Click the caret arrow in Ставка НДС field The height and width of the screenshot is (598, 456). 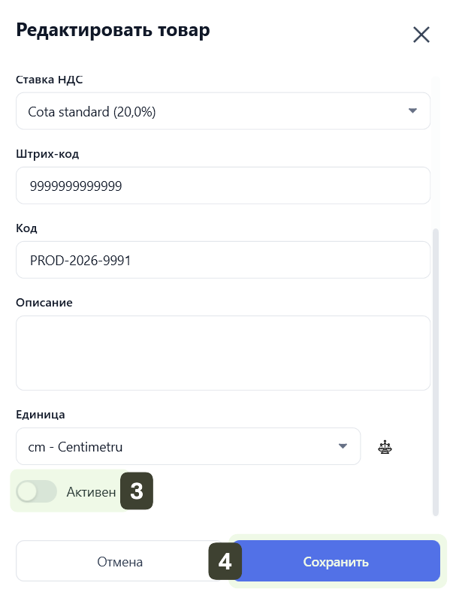pos(412,111)
